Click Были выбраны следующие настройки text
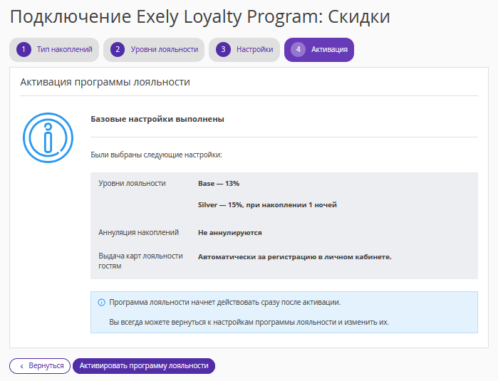This screenshot has width=498, height=381. pyautogui.click(x=156, y=155)
